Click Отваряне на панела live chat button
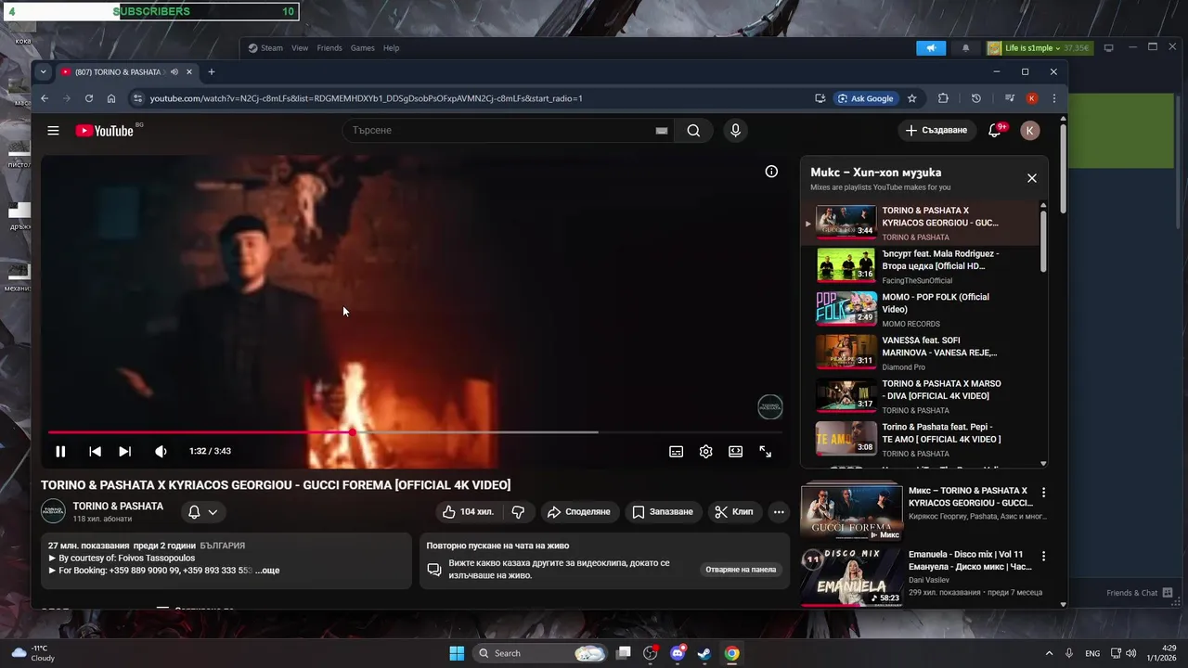This screenshot has width=1188, height=668. pos(741,569)
